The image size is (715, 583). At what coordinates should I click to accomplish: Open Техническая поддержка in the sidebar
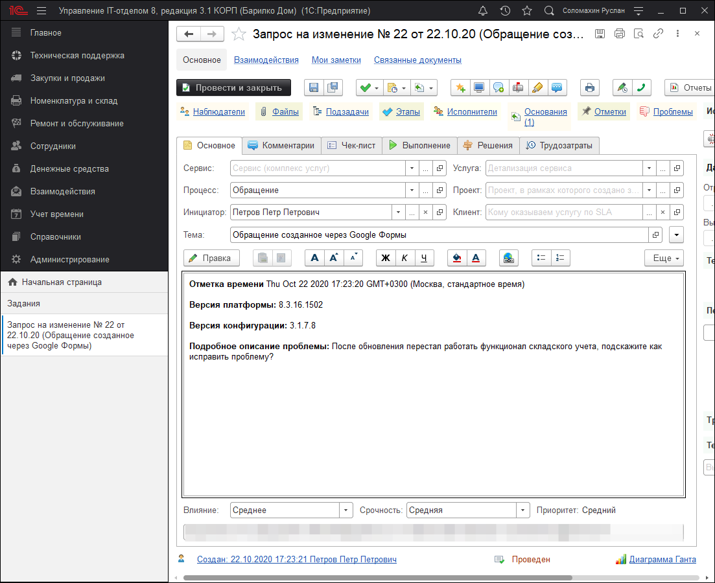76,56
